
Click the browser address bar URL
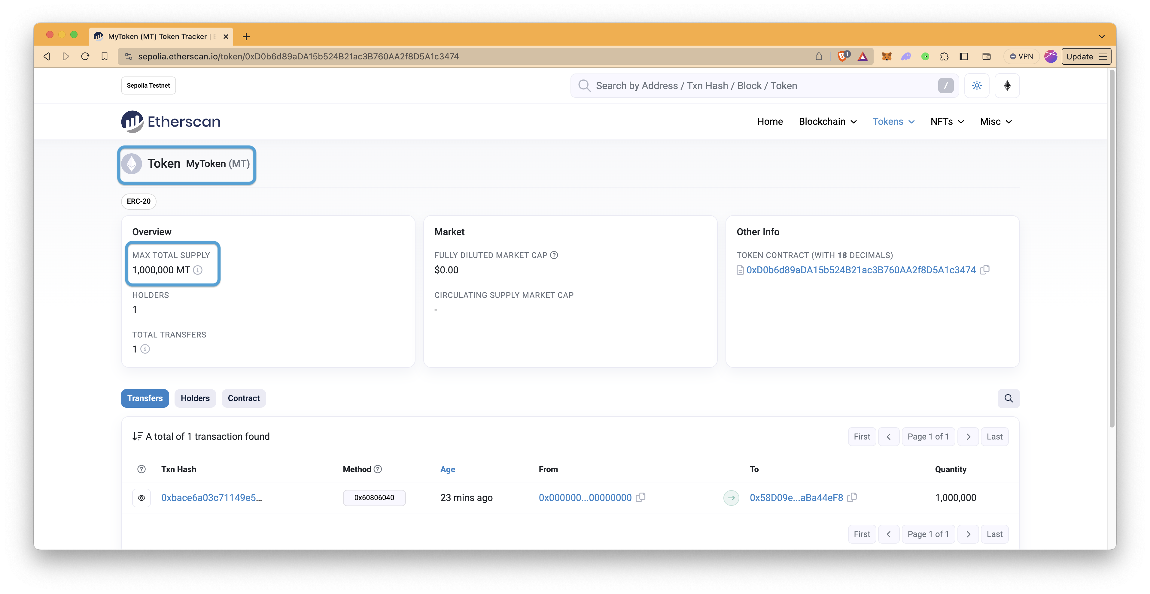298,56
